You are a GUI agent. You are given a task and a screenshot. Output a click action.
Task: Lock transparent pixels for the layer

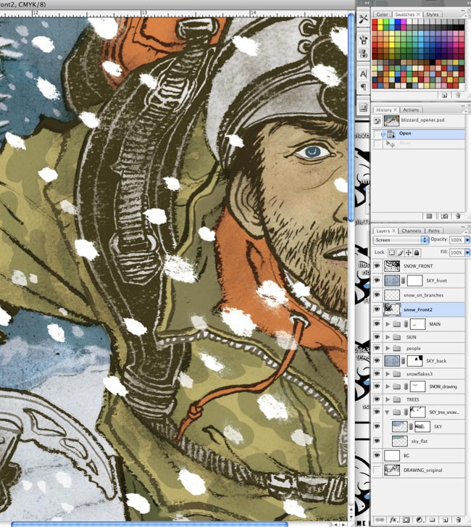(392, 252)
